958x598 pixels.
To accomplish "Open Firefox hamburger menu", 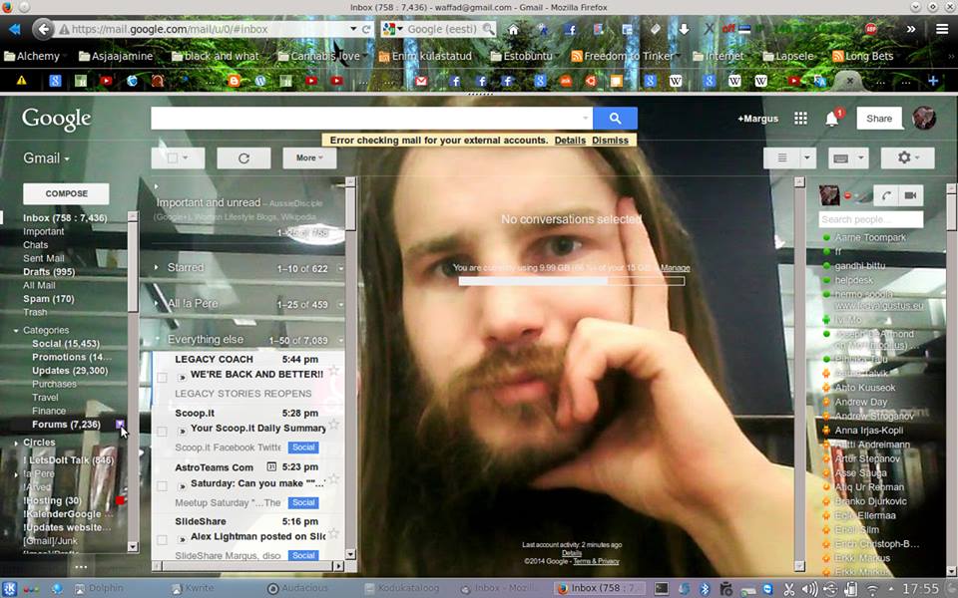I will pyautogui.click(x=942, y=29).
